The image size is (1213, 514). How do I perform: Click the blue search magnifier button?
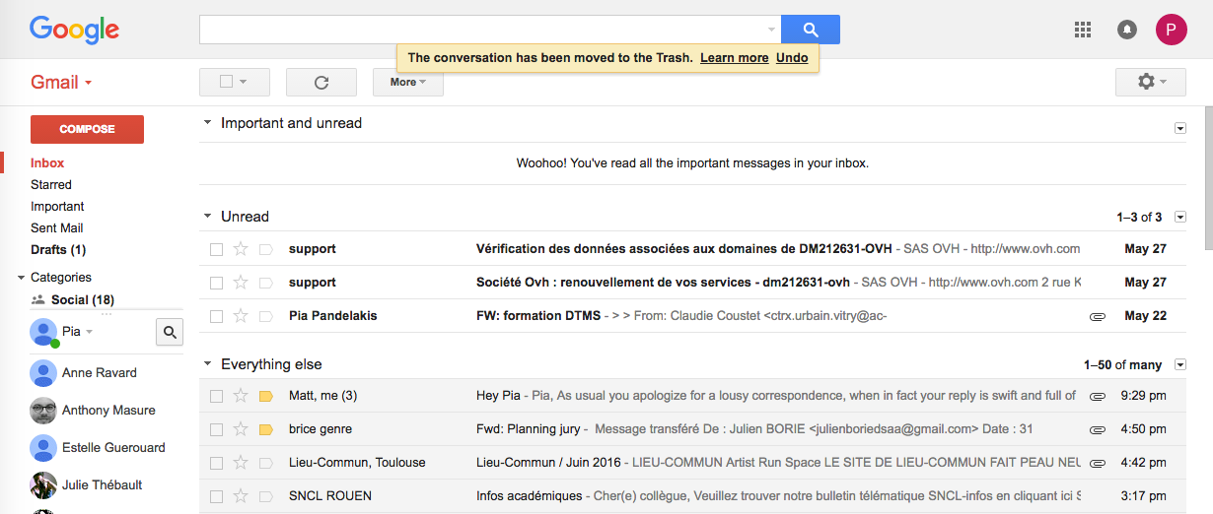coord(811,30)
